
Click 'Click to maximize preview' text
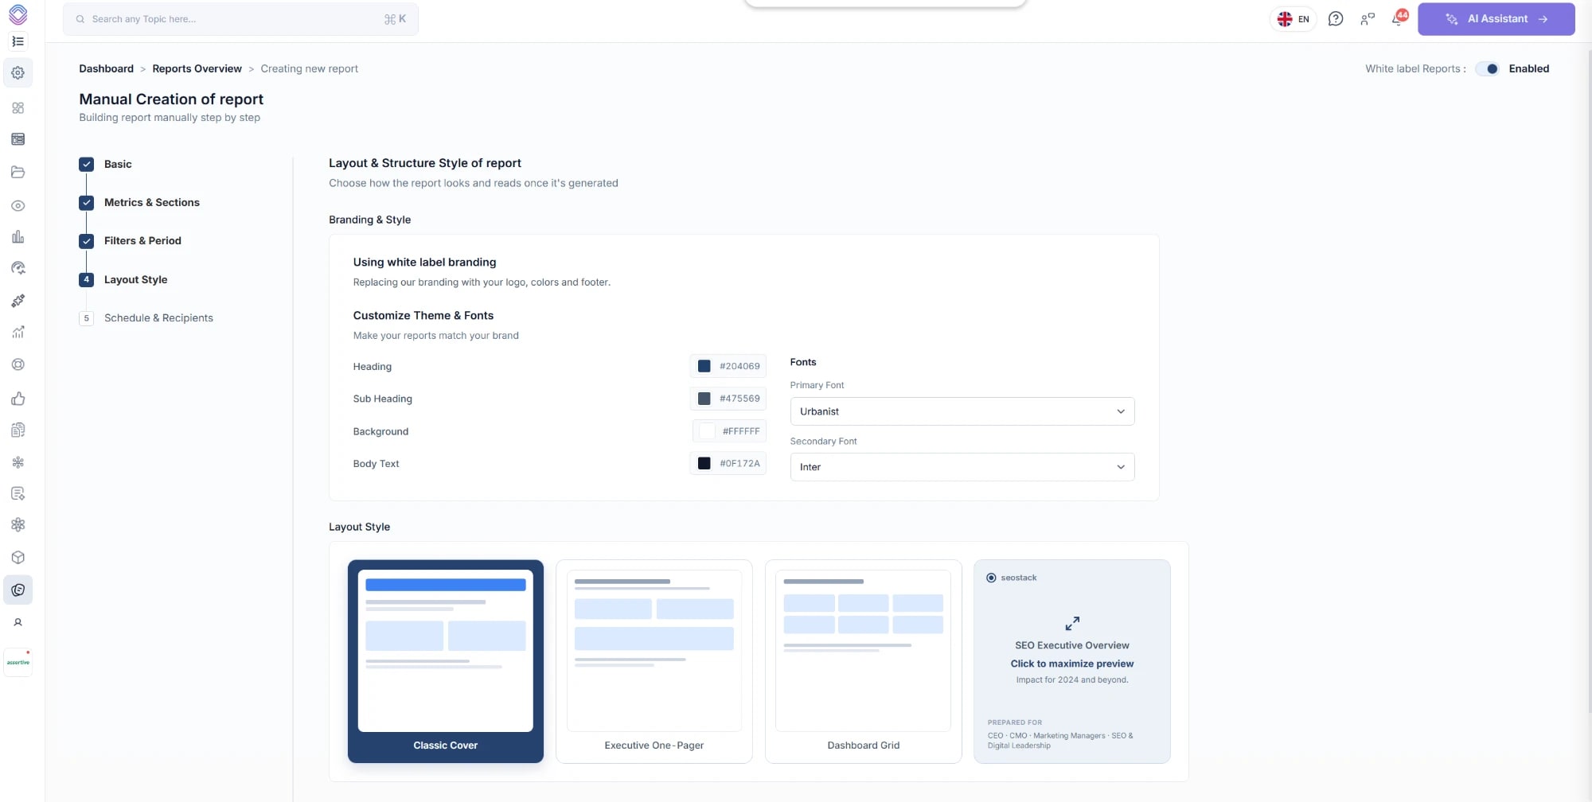[1071, 664]
